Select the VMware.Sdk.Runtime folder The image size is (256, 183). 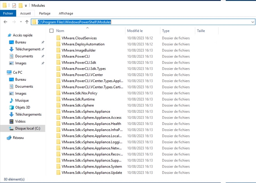click(x=78, y=99)
